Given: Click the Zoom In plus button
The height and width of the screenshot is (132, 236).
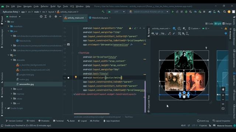Looking at the screenshot, I should point(223,95).
